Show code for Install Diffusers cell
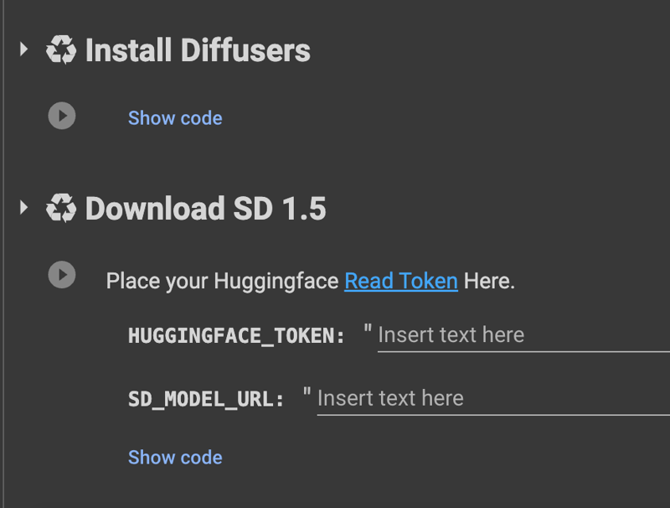Screen dimensions: 670x508 coord(175,118)
